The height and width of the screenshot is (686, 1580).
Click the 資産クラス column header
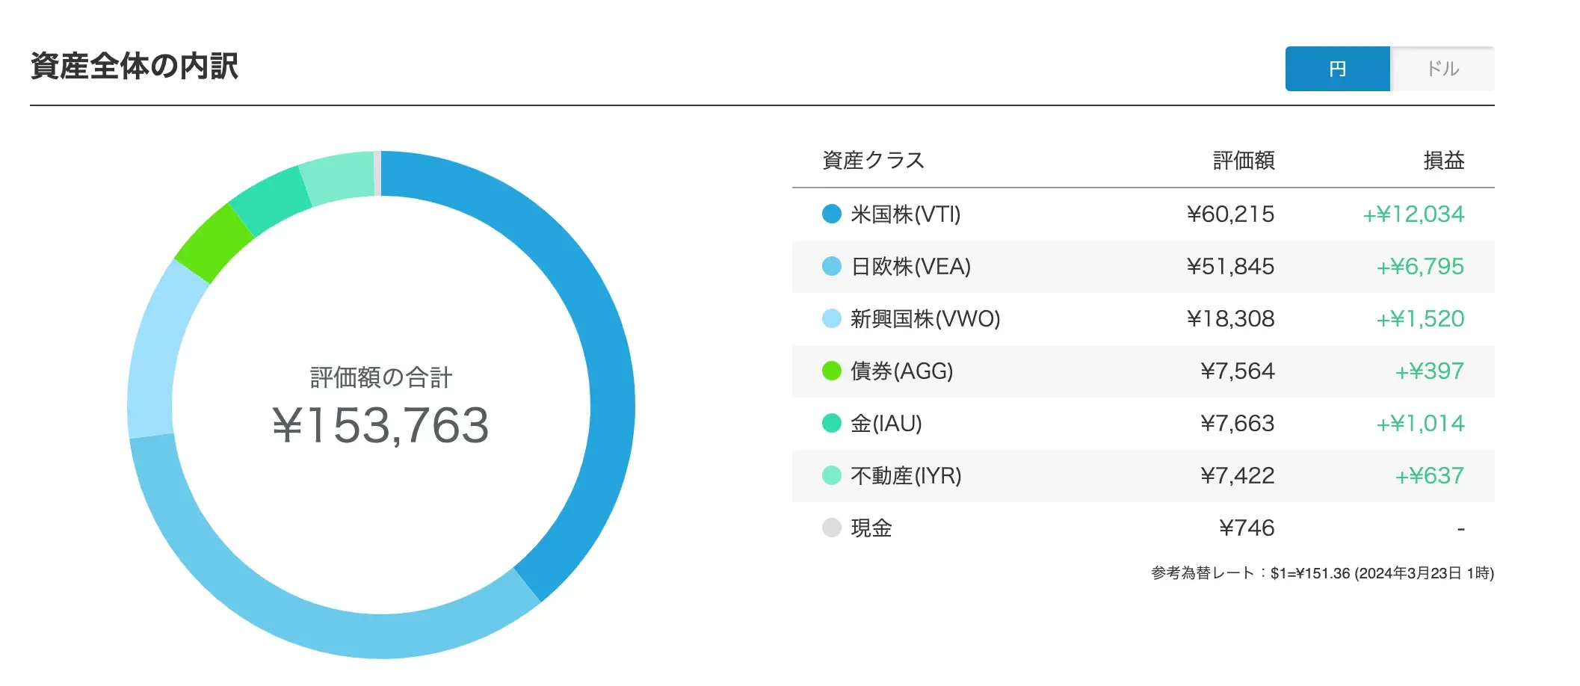tap(874, 161)
